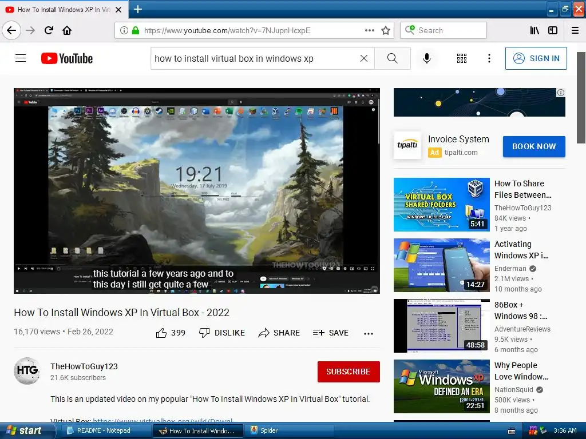The height and width of the screenshot is (439, 586).
Task: Open the YouTube guide hamburger menu
Action: click(21, 58)
